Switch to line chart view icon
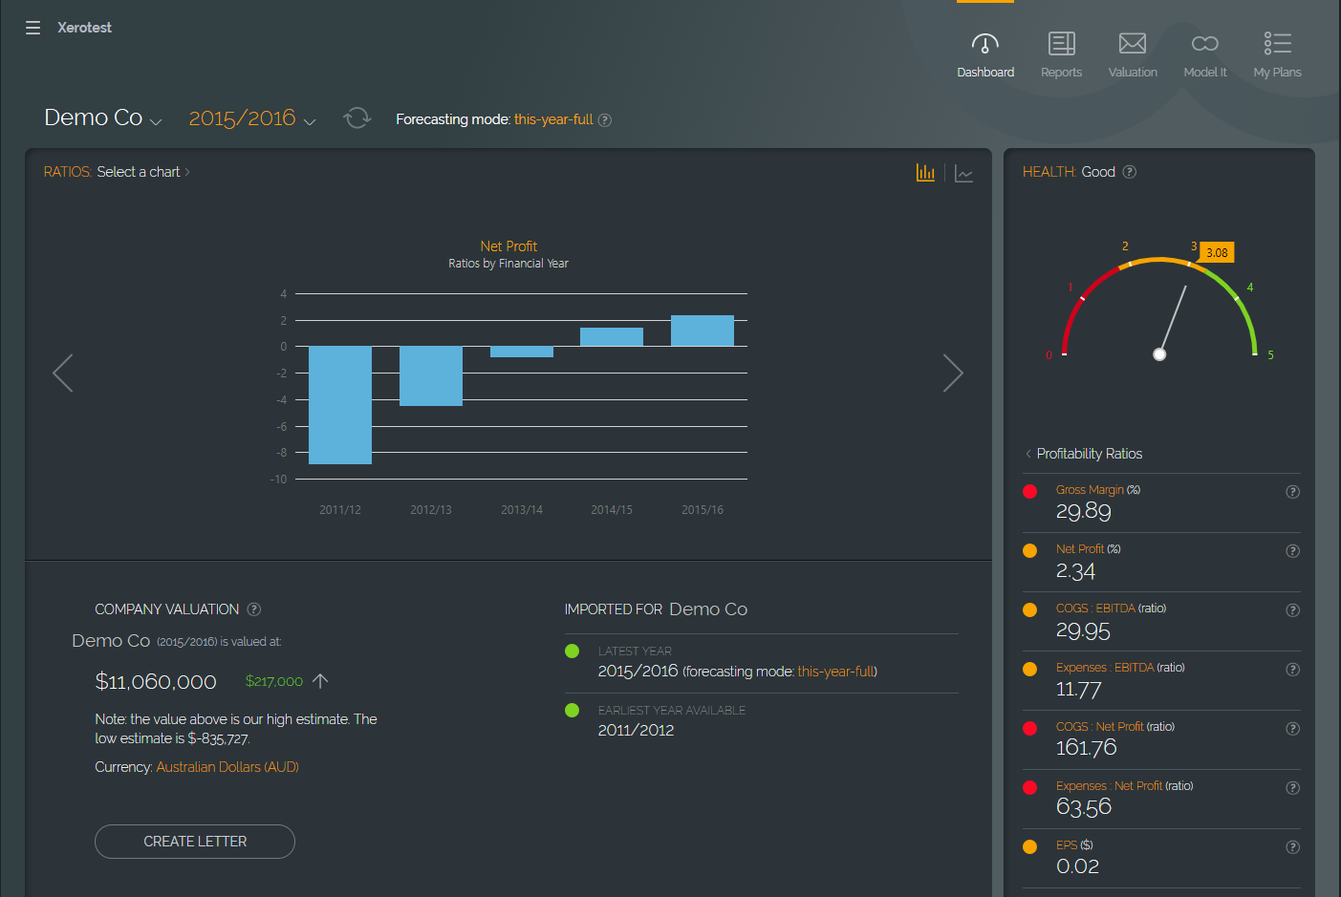The height and width of the screenshot is (897, 1341). click(x=963, y=174)
